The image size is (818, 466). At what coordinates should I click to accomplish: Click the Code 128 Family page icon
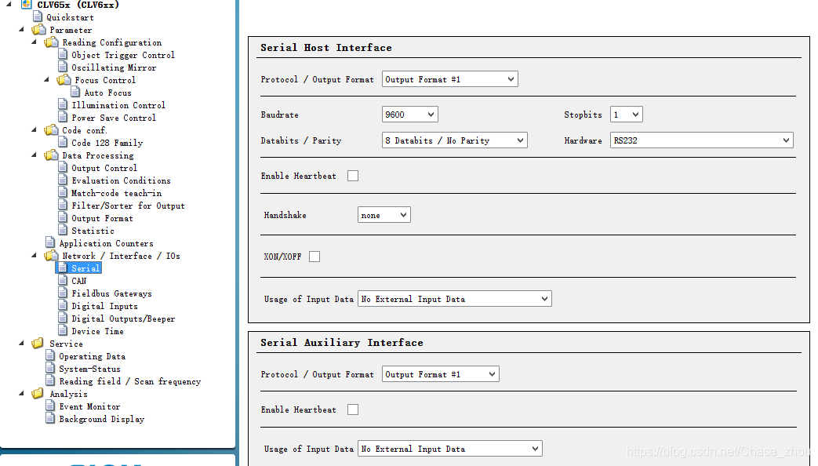(63, 142)
